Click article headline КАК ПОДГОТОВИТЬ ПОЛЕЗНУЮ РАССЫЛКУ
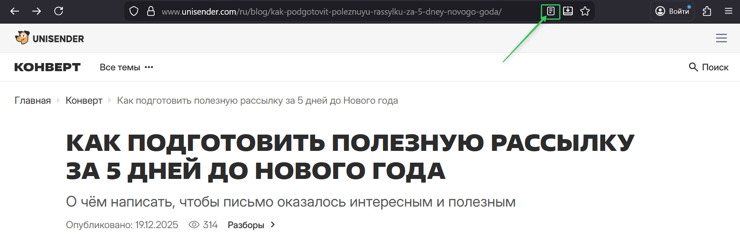The height and width of the screenshot is (244, 740). pos(350,157)
